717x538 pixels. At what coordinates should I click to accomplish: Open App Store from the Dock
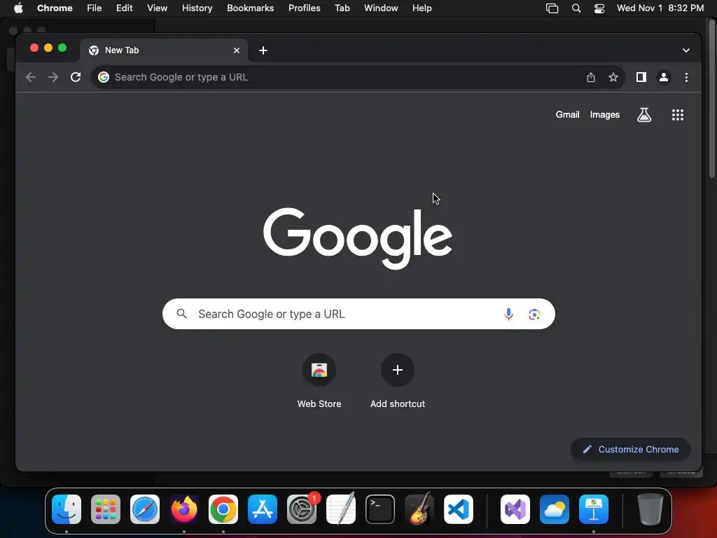[x=263, y=509]
